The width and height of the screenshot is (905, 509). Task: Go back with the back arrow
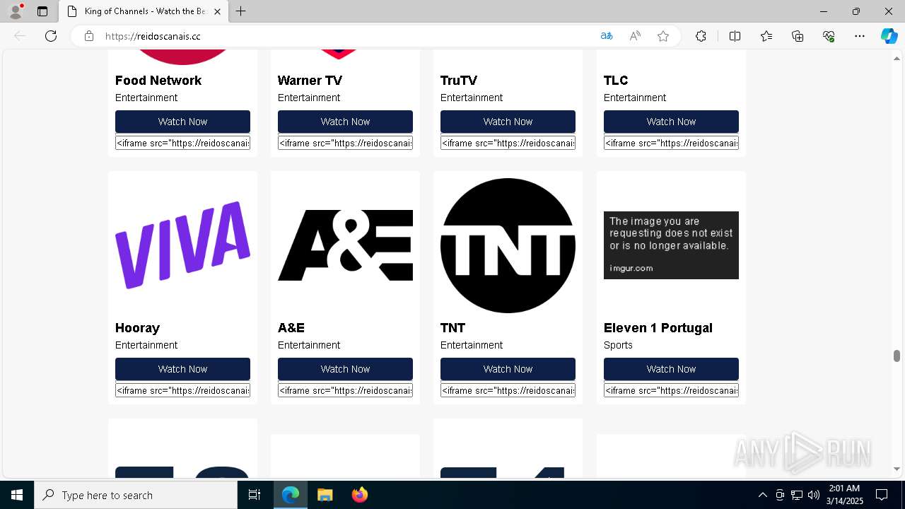click(x=20, y=36)
